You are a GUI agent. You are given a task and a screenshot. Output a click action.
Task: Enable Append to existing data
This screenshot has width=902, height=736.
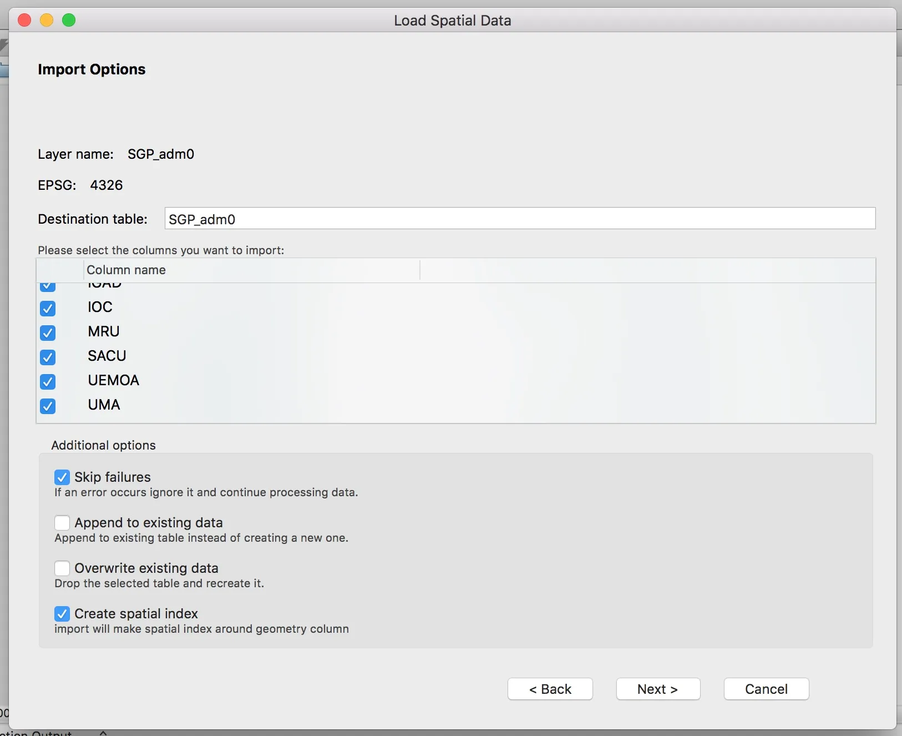click(62, 522)
